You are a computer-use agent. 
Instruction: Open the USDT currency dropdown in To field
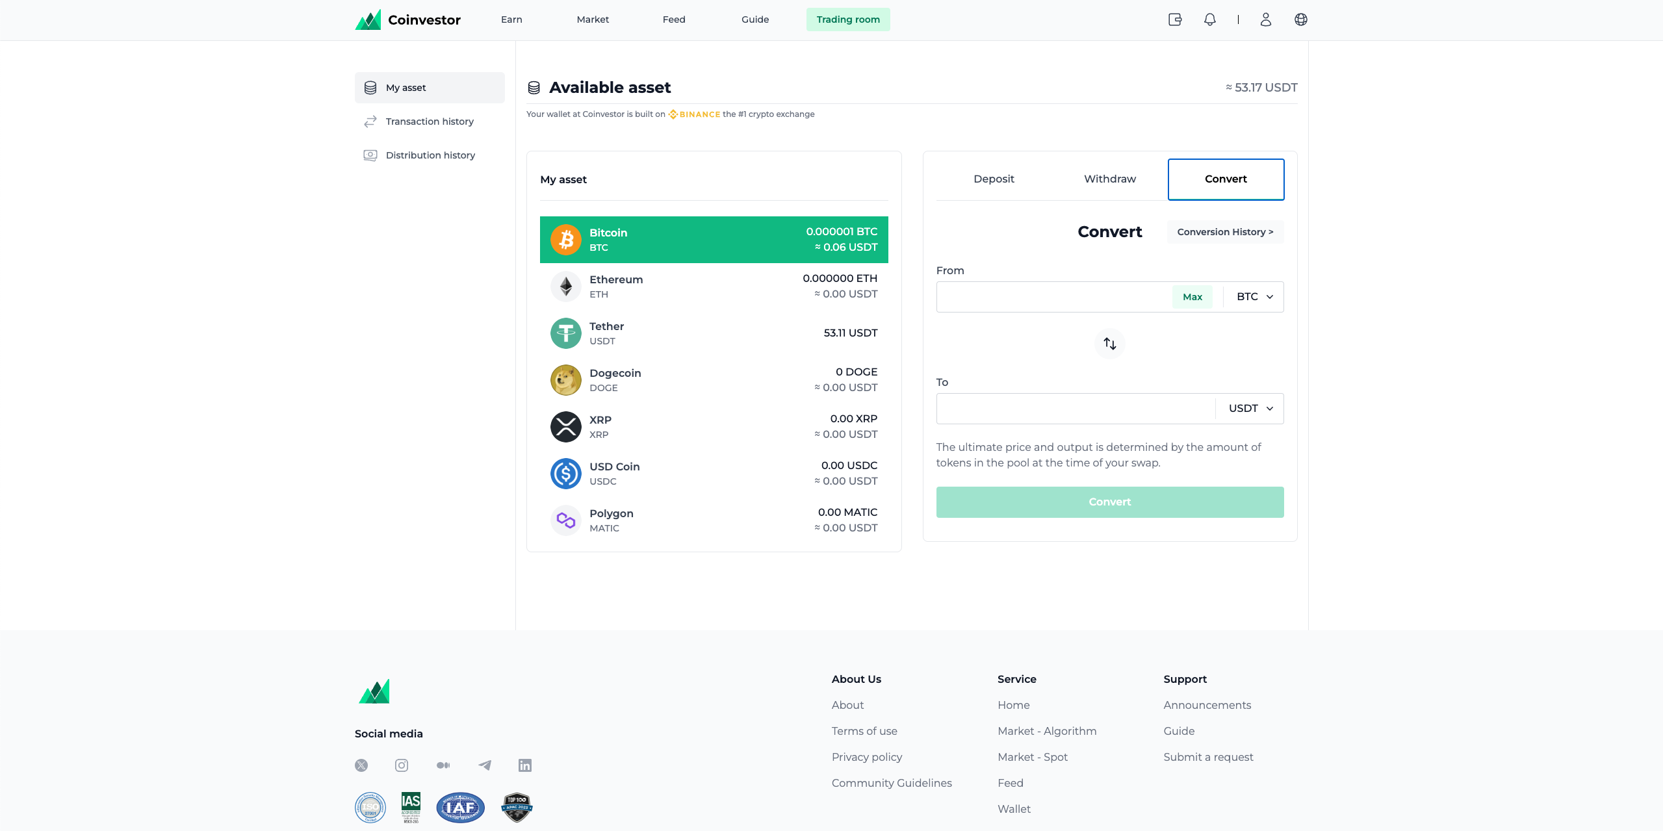[1249, 408]
